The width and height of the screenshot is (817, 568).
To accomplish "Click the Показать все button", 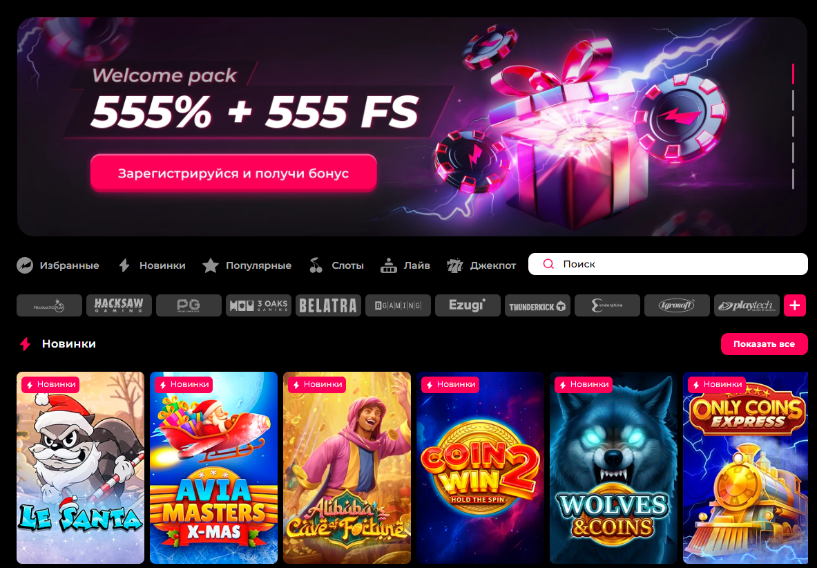I will (x=765, y=344).
